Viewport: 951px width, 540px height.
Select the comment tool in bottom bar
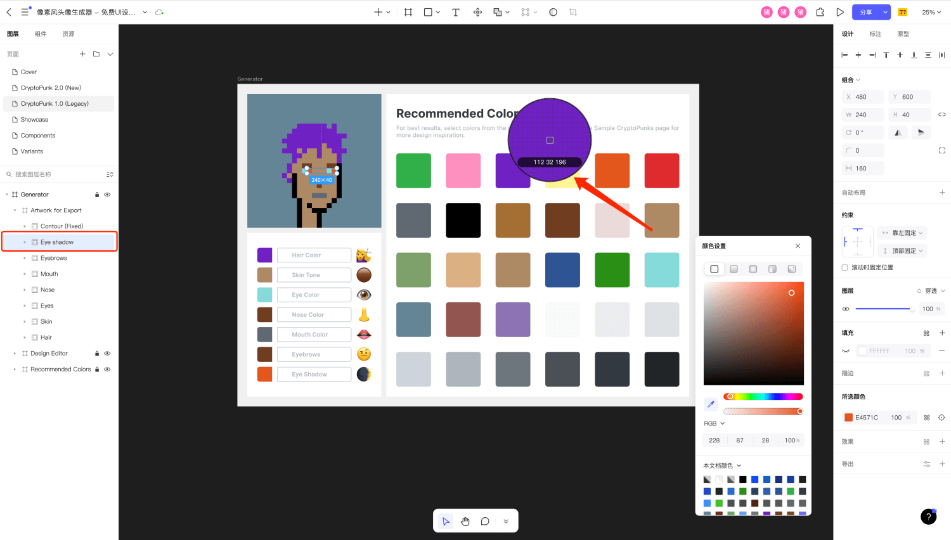[x=485, y=521]
